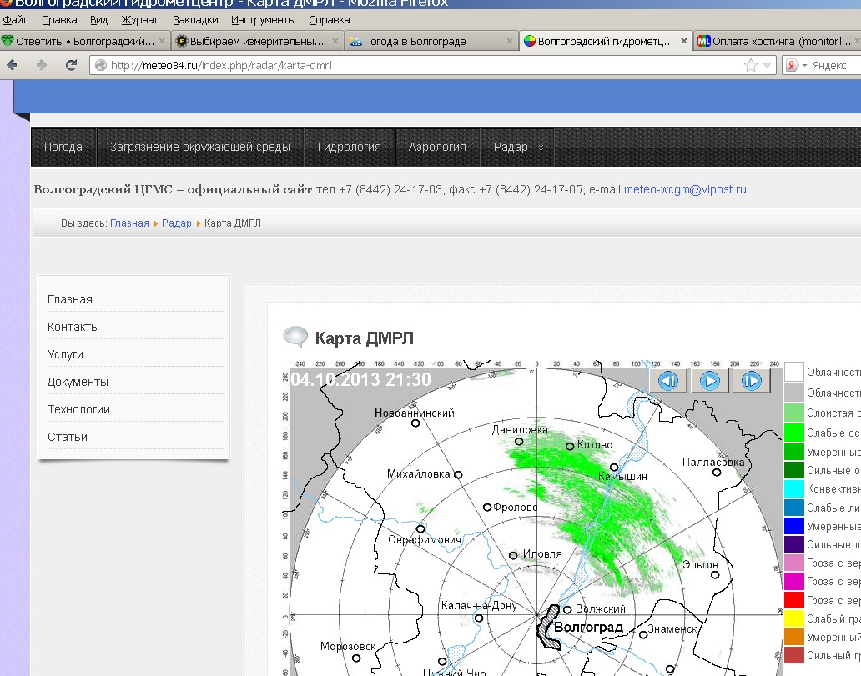Close the 'Ответить • Волгоградский' tab

point(162,41)
